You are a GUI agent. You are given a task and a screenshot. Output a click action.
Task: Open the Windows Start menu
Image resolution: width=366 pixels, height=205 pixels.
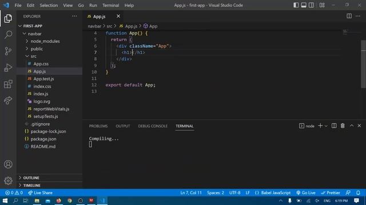tap(5, 200)
